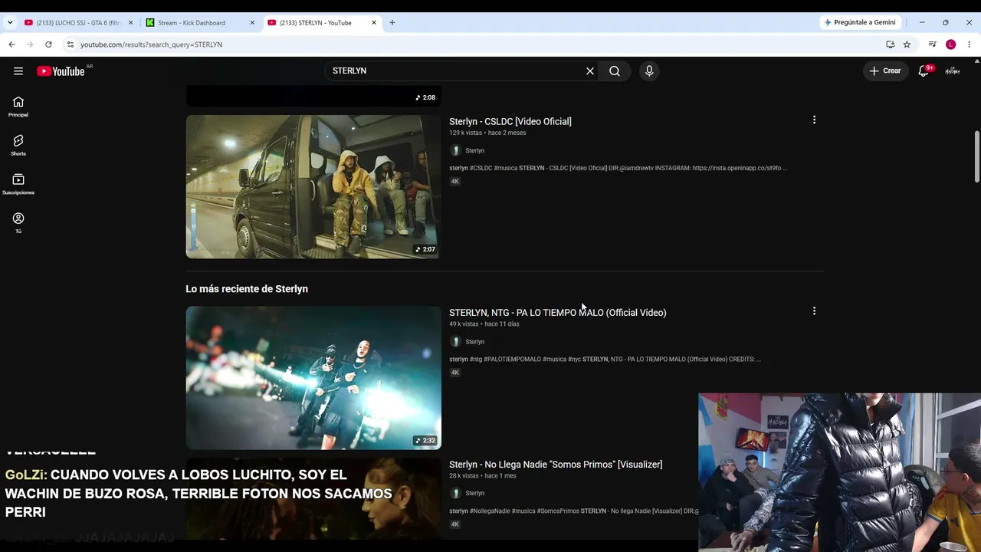The height and width of the screenshot is (552, 981).
Task: Click Sterlyn channel name under No Llega Nadie
Action: (475, 493)
